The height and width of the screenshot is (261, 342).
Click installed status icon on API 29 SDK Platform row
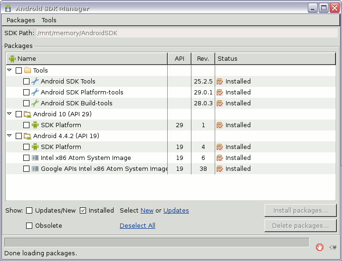(220, 125)
